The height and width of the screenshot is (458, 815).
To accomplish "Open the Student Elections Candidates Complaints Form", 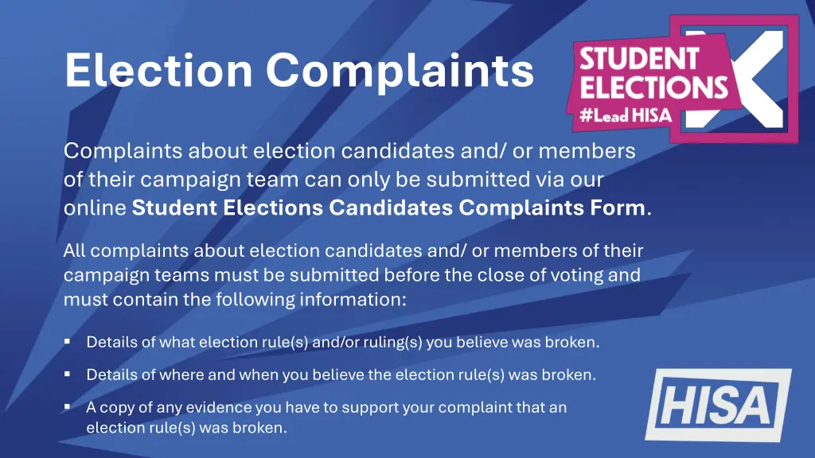I will [389, 208].
